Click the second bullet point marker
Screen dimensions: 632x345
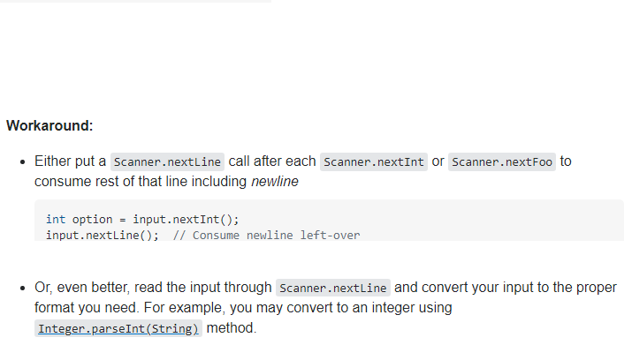point(23,288)
